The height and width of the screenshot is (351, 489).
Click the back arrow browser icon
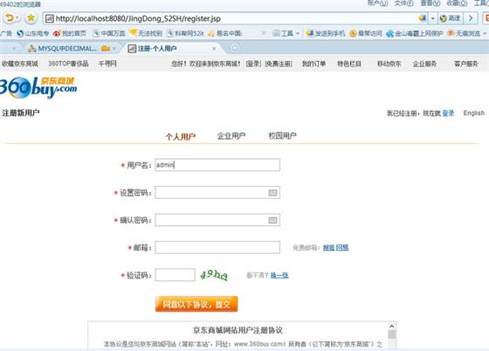pos(10,18)
